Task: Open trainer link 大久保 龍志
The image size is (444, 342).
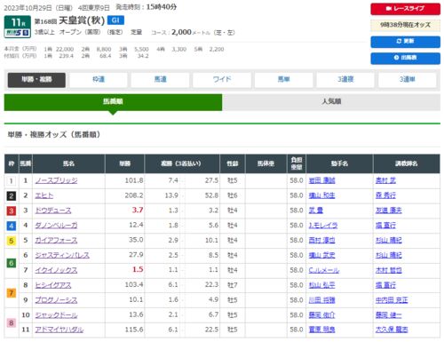Action: tap(392, 330)
